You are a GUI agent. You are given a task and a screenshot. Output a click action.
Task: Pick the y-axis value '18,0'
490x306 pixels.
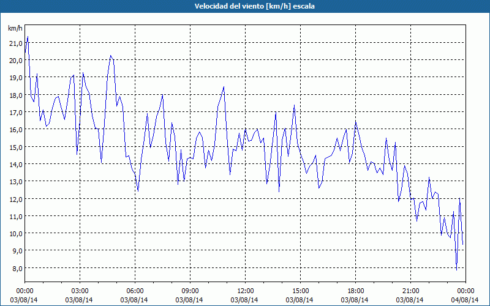click(16, 95)
